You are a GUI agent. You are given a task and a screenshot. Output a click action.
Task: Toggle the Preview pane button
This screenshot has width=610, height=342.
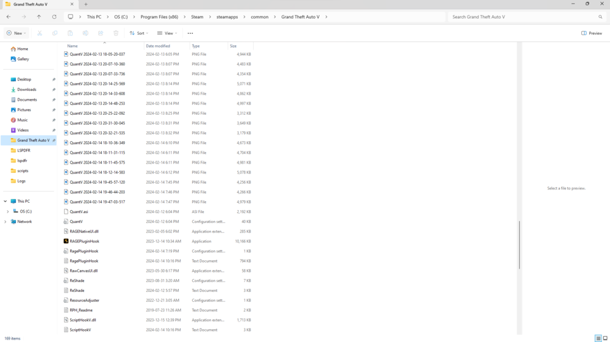click(591, 33)
